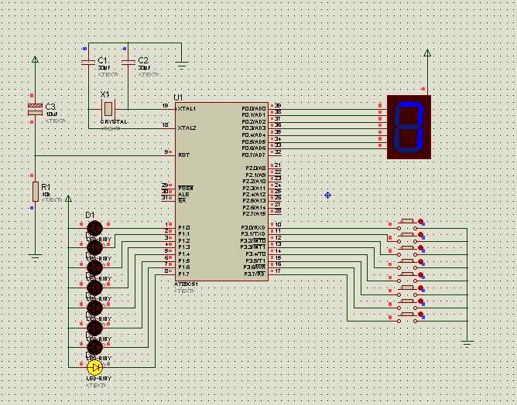Select capacitor C2 symbol
This screenshot has width=517, height=405.
(128, 63)
